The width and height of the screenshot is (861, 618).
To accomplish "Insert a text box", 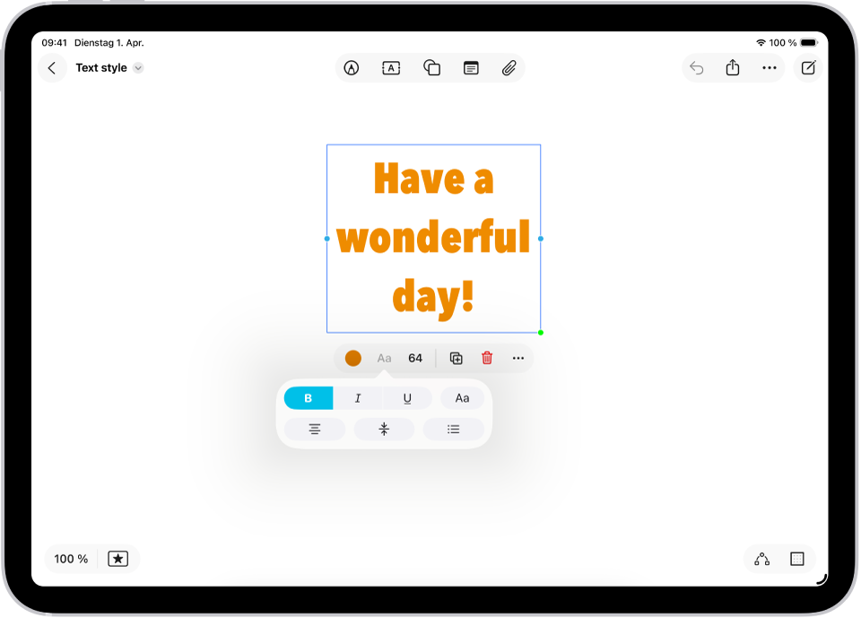I will [x=390, y=67].
